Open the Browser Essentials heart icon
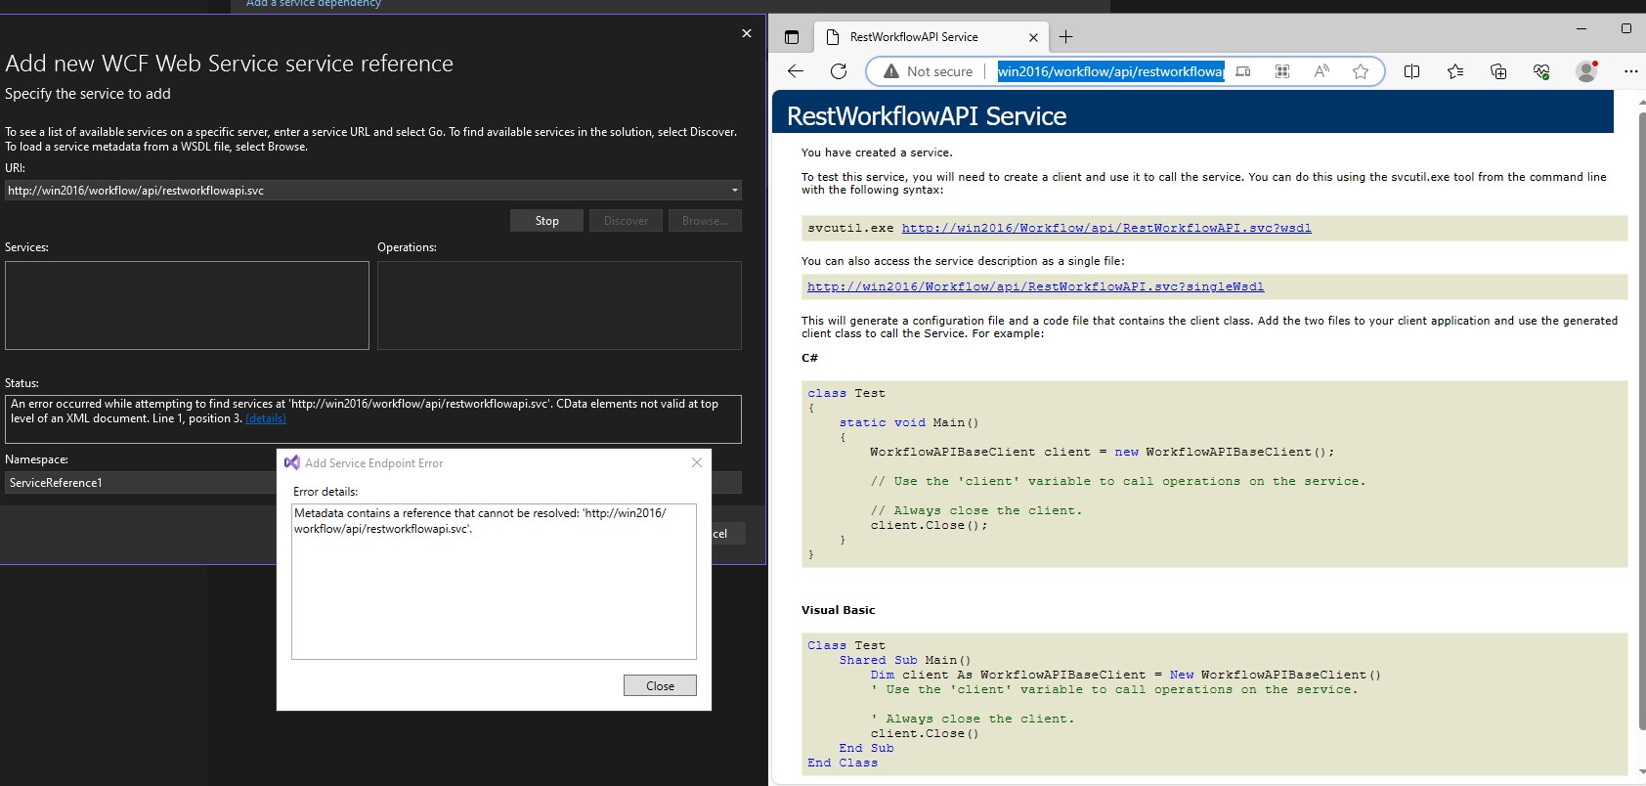 1541,71
